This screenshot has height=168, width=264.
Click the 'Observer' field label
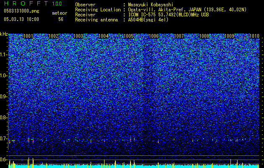pyautogui.click(x=85, y=5)
